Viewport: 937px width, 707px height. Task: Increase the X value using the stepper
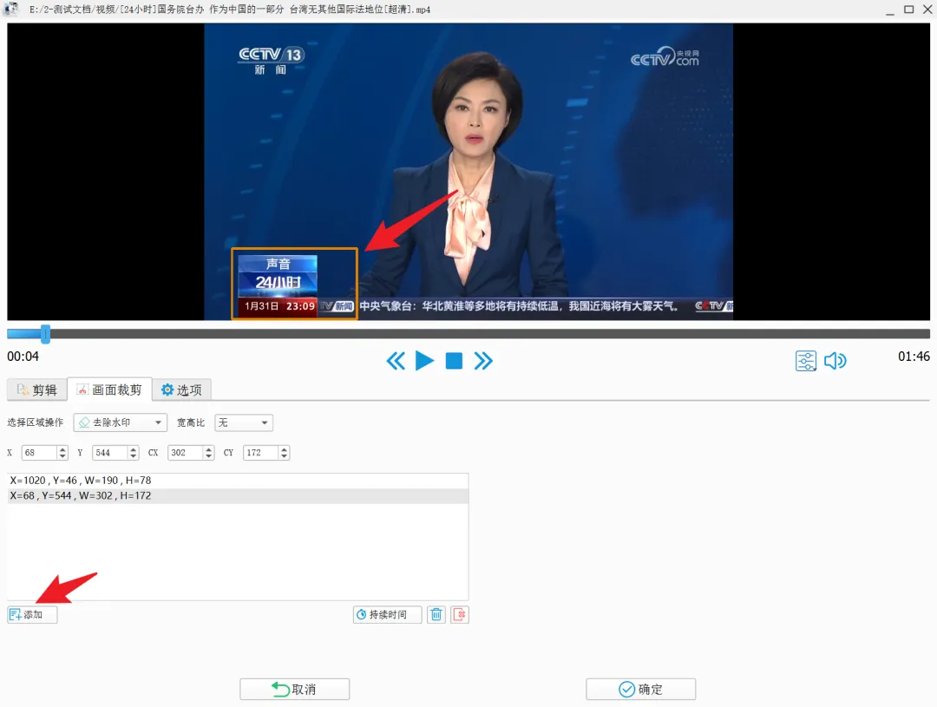click(62, 449)
